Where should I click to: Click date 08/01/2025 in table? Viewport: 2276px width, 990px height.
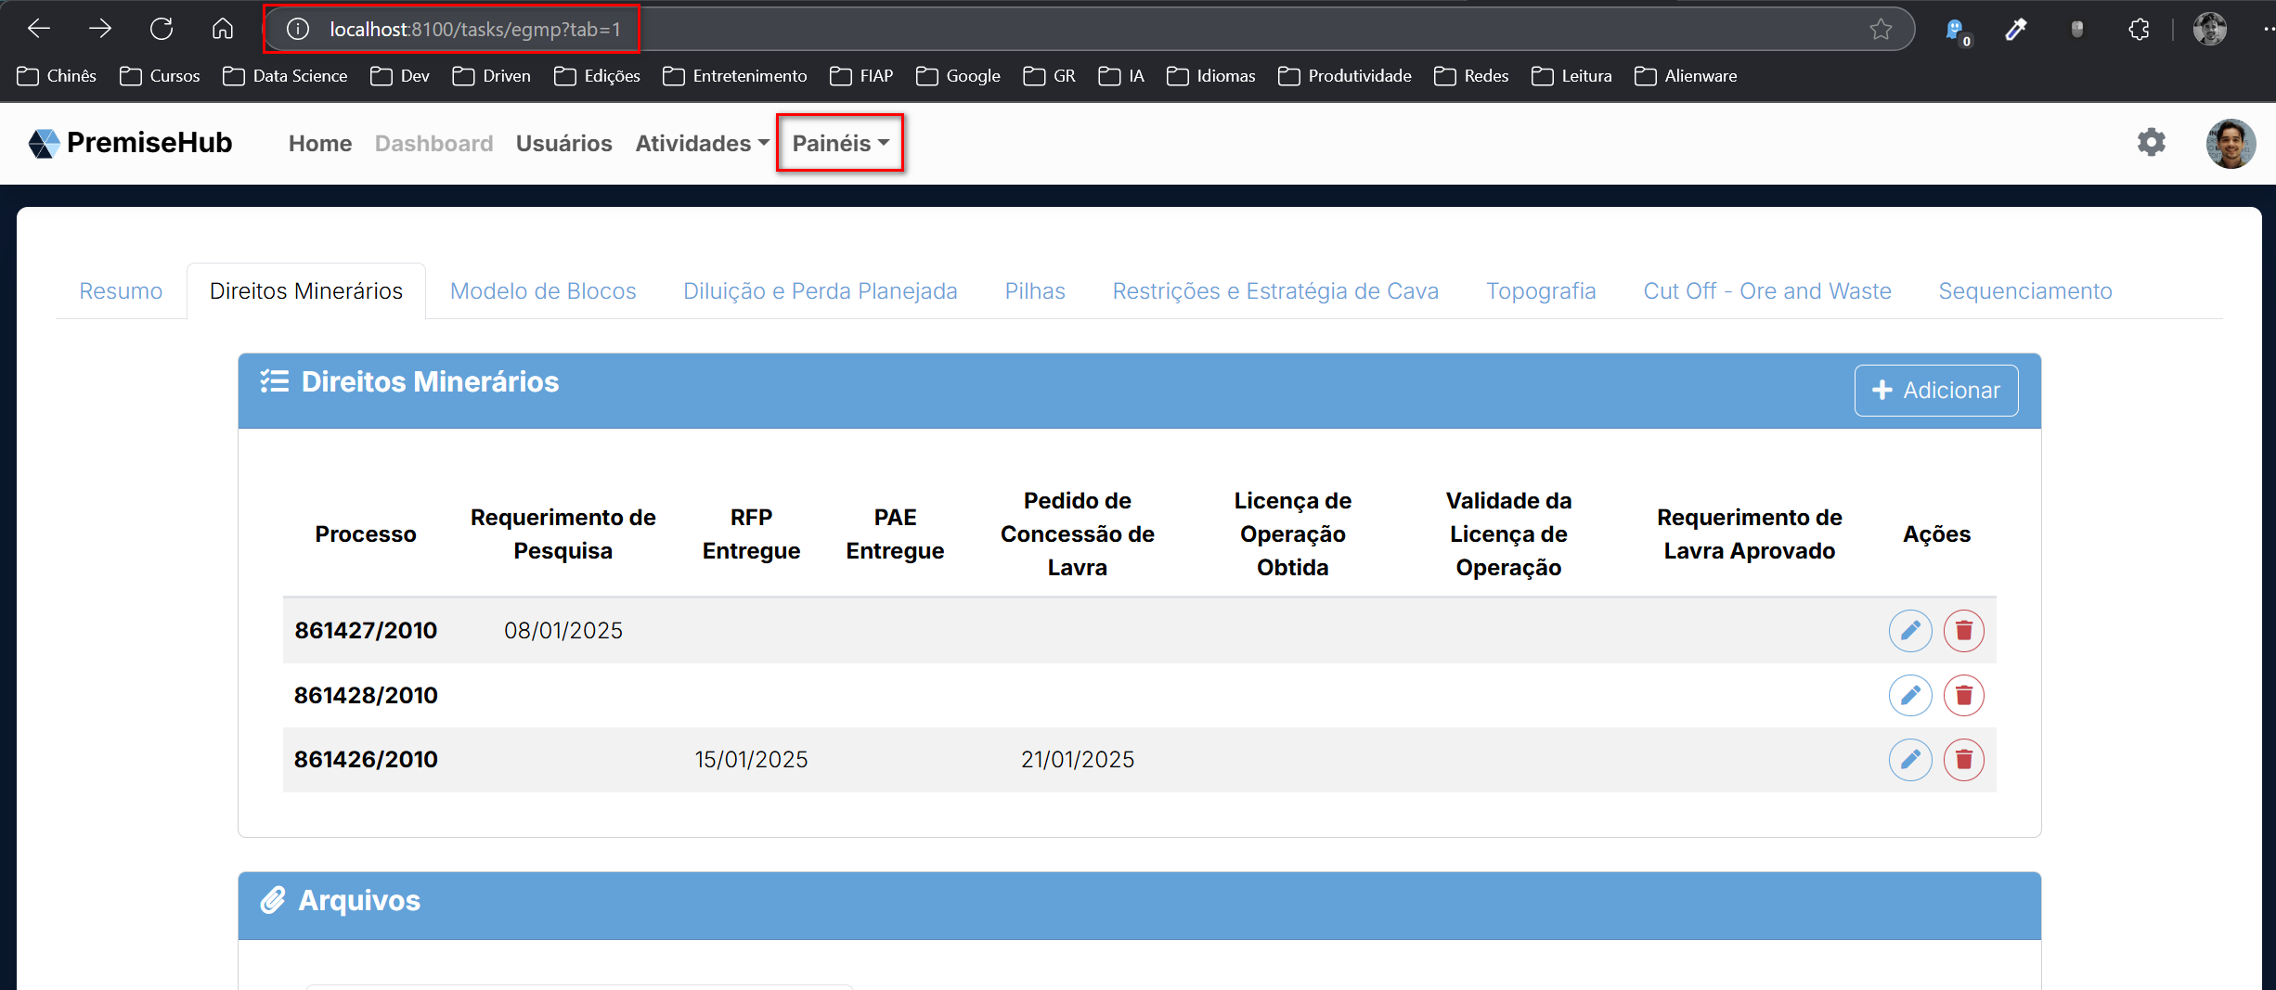click(563, 631)
